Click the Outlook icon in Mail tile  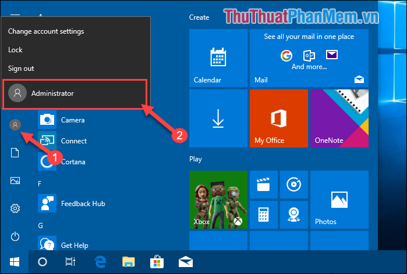point(309,55)
